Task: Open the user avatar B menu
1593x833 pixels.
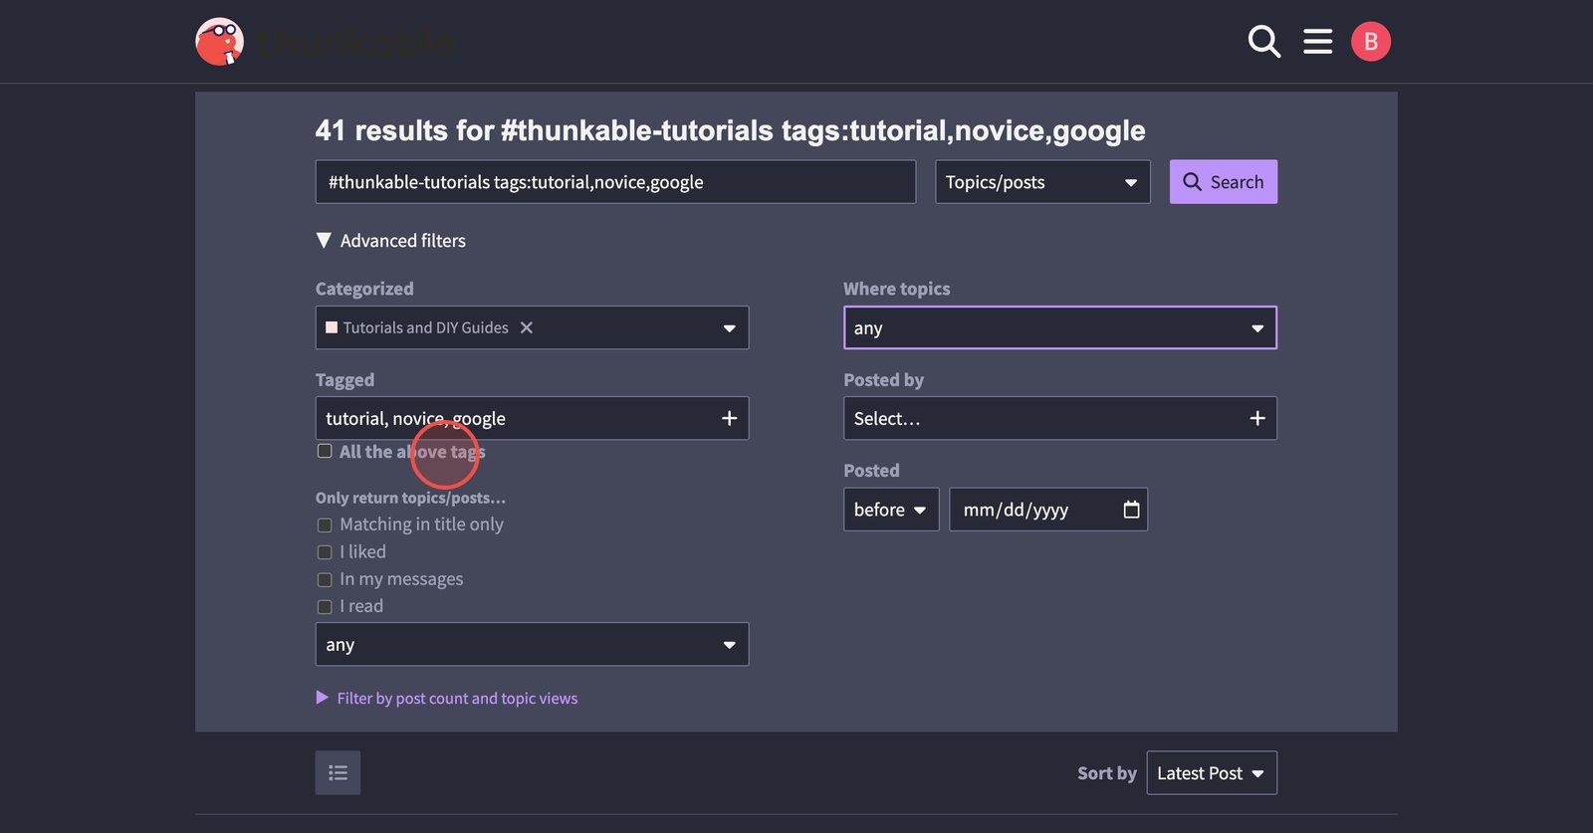Action: point(1370,42)
